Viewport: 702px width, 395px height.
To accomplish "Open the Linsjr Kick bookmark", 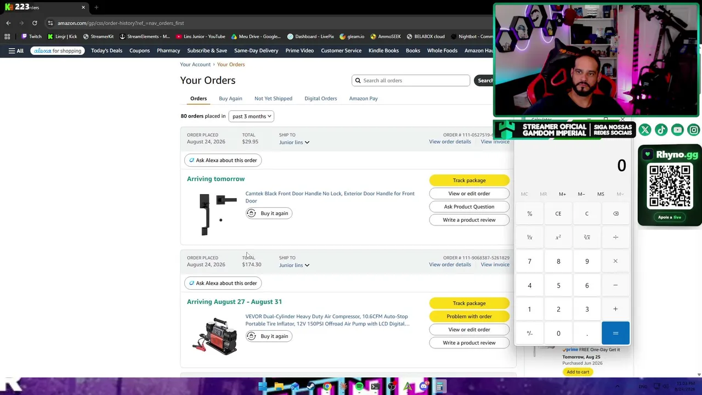I will click(x=62, y=37).
